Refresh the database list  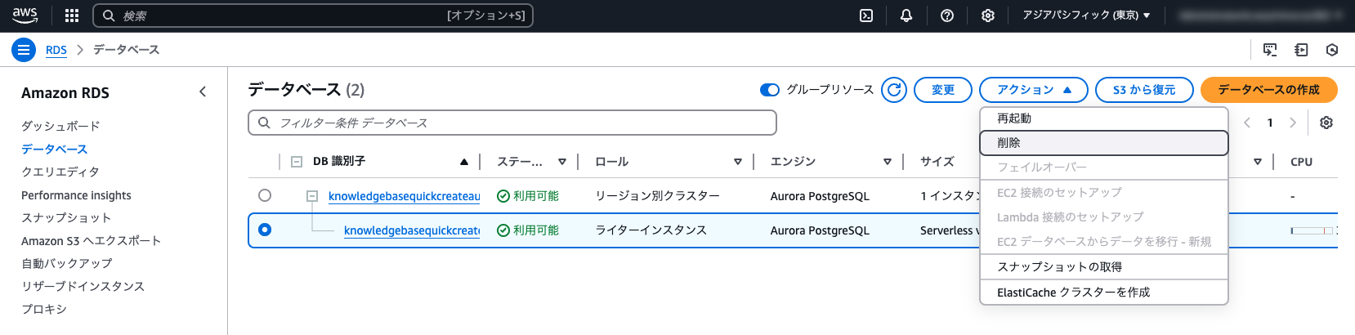(894, 90)
